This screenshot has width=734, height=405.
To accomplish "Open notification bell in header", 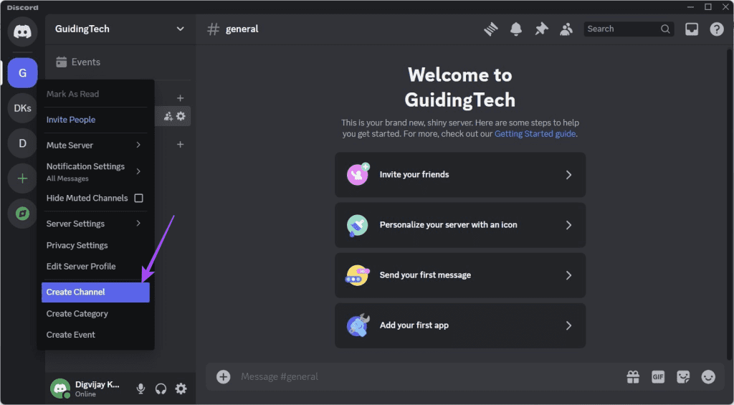I will (x=516, y=29).
